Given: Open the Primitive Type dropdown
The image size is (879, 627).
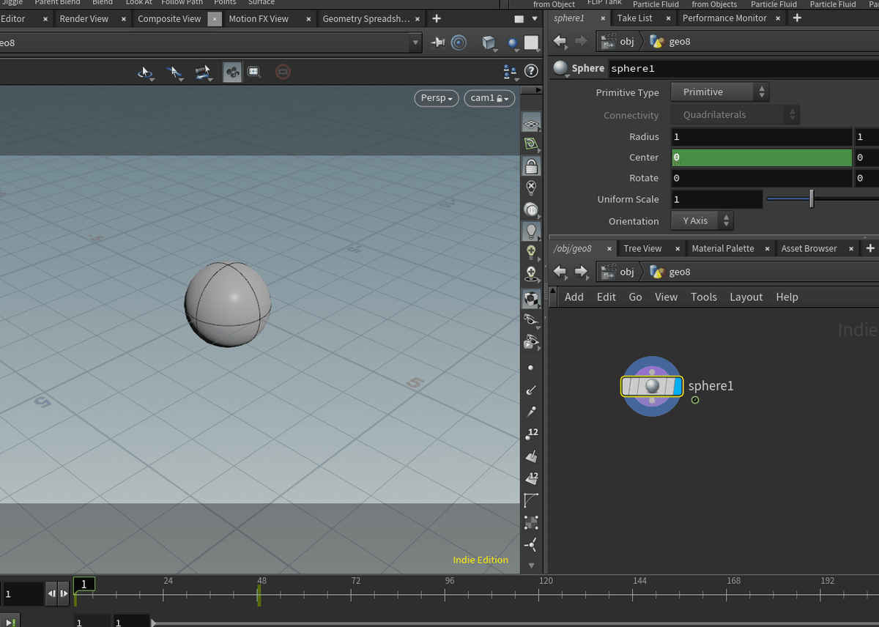Looking at the screenshot, I should coord(720,92).
